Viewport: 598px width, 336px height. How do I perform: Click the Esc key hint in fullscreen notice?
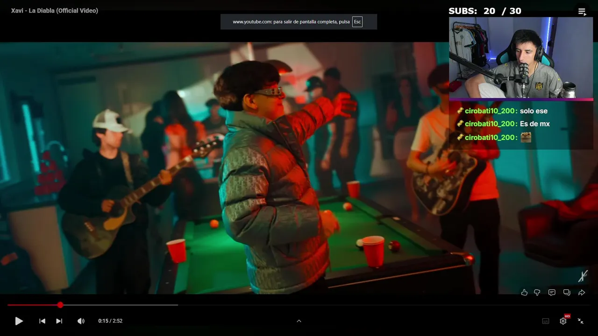click(x=357, y=22)
